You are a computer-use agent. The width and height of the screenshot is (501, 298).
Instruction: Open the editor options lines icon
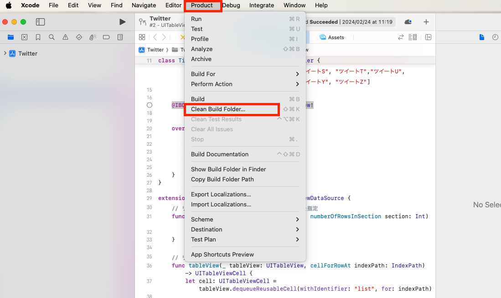click(413, 37)
